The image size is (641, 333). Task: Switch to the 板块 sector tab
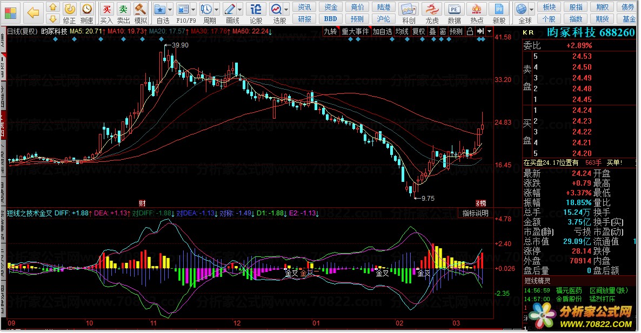tap(549, 8)
